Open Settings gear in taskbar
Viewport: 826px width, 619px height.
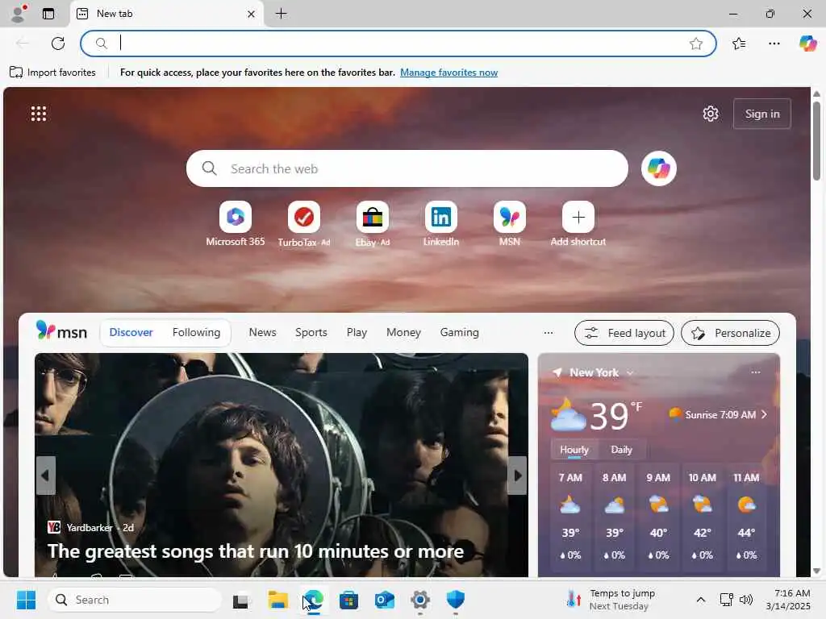click(419, 600)
